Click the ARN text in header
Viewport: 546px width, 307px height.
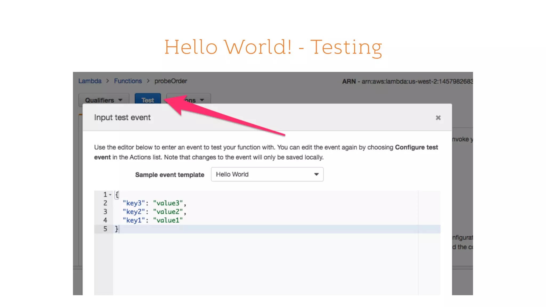point(407,81)
